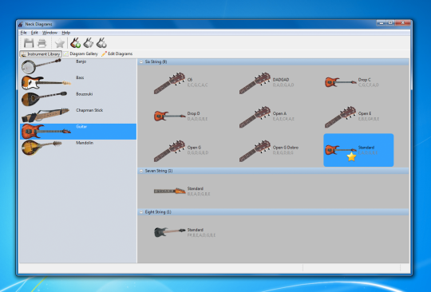Click the Print icon in toolbar
431x292 pixels.
pos(42,43)
